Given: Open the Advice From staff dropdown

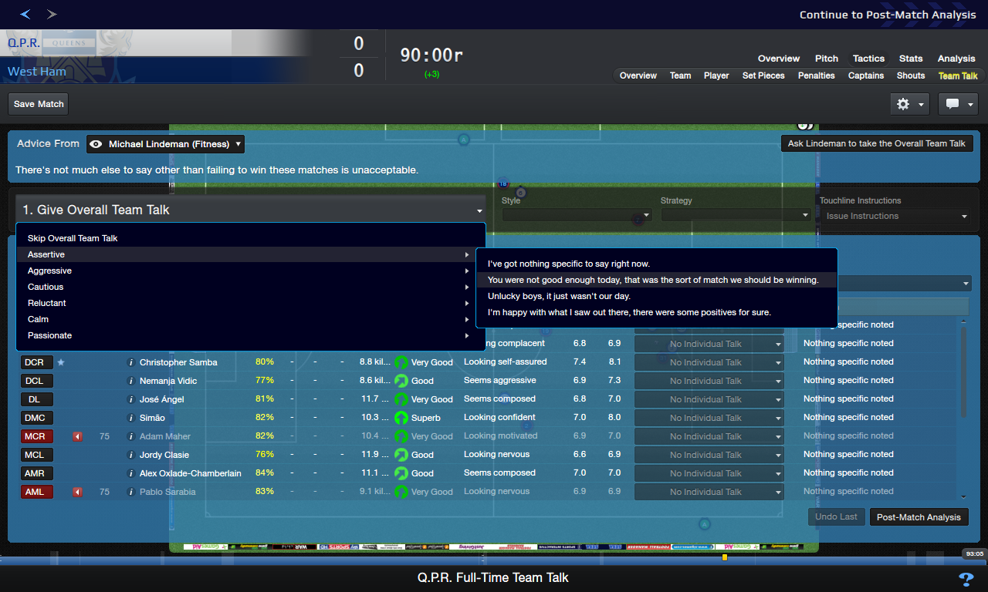Looking at the screenshot, I should coord(165,144).
